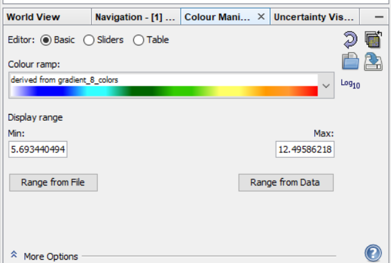Collapse the More Options section

pyautogui.click(x=14, y=254)
